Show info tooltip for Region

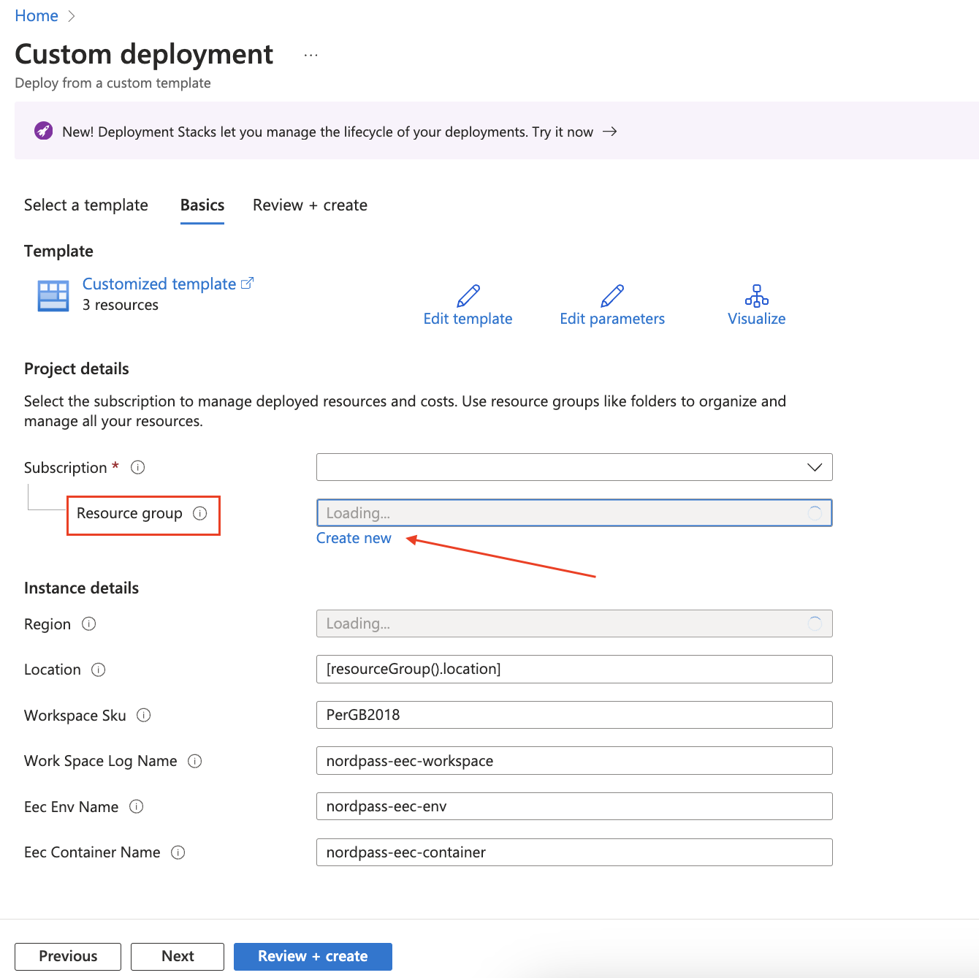(89, 623)
